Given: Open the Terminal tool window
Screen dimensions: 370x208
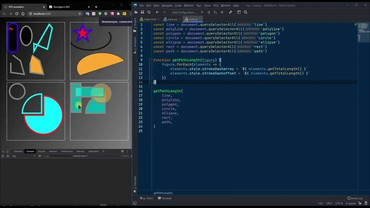Looking at the screenshot, I should [x=165, y=198].
